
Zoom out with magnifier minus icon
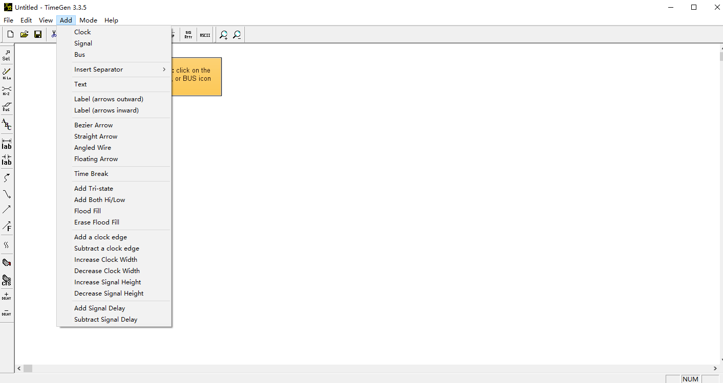tap(237, 34)
